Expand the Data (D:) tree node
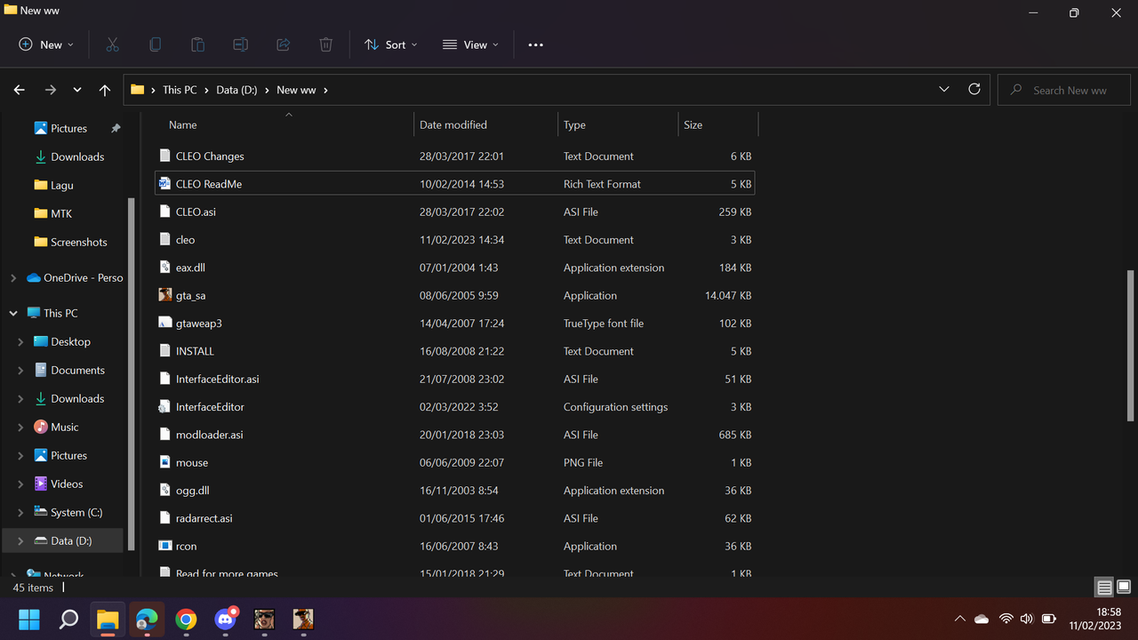1138x640 pixels. tap(20, 540)
